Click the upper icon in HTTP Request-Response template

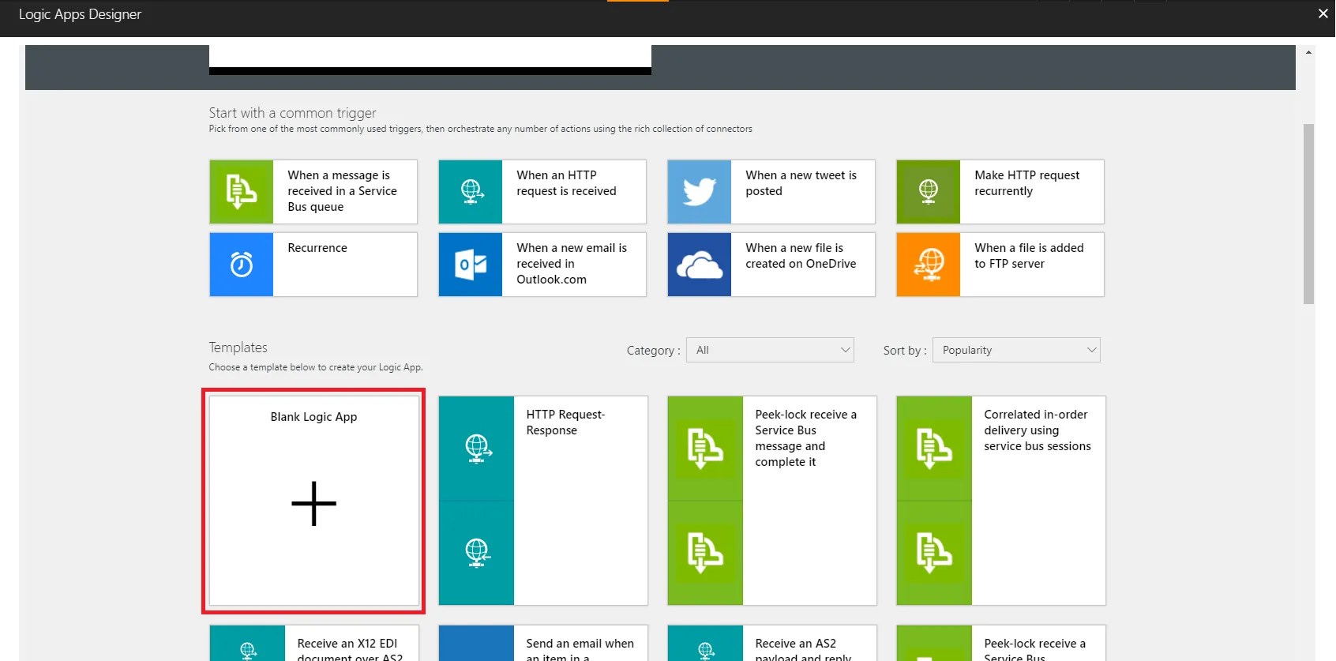tap(477, 449)
